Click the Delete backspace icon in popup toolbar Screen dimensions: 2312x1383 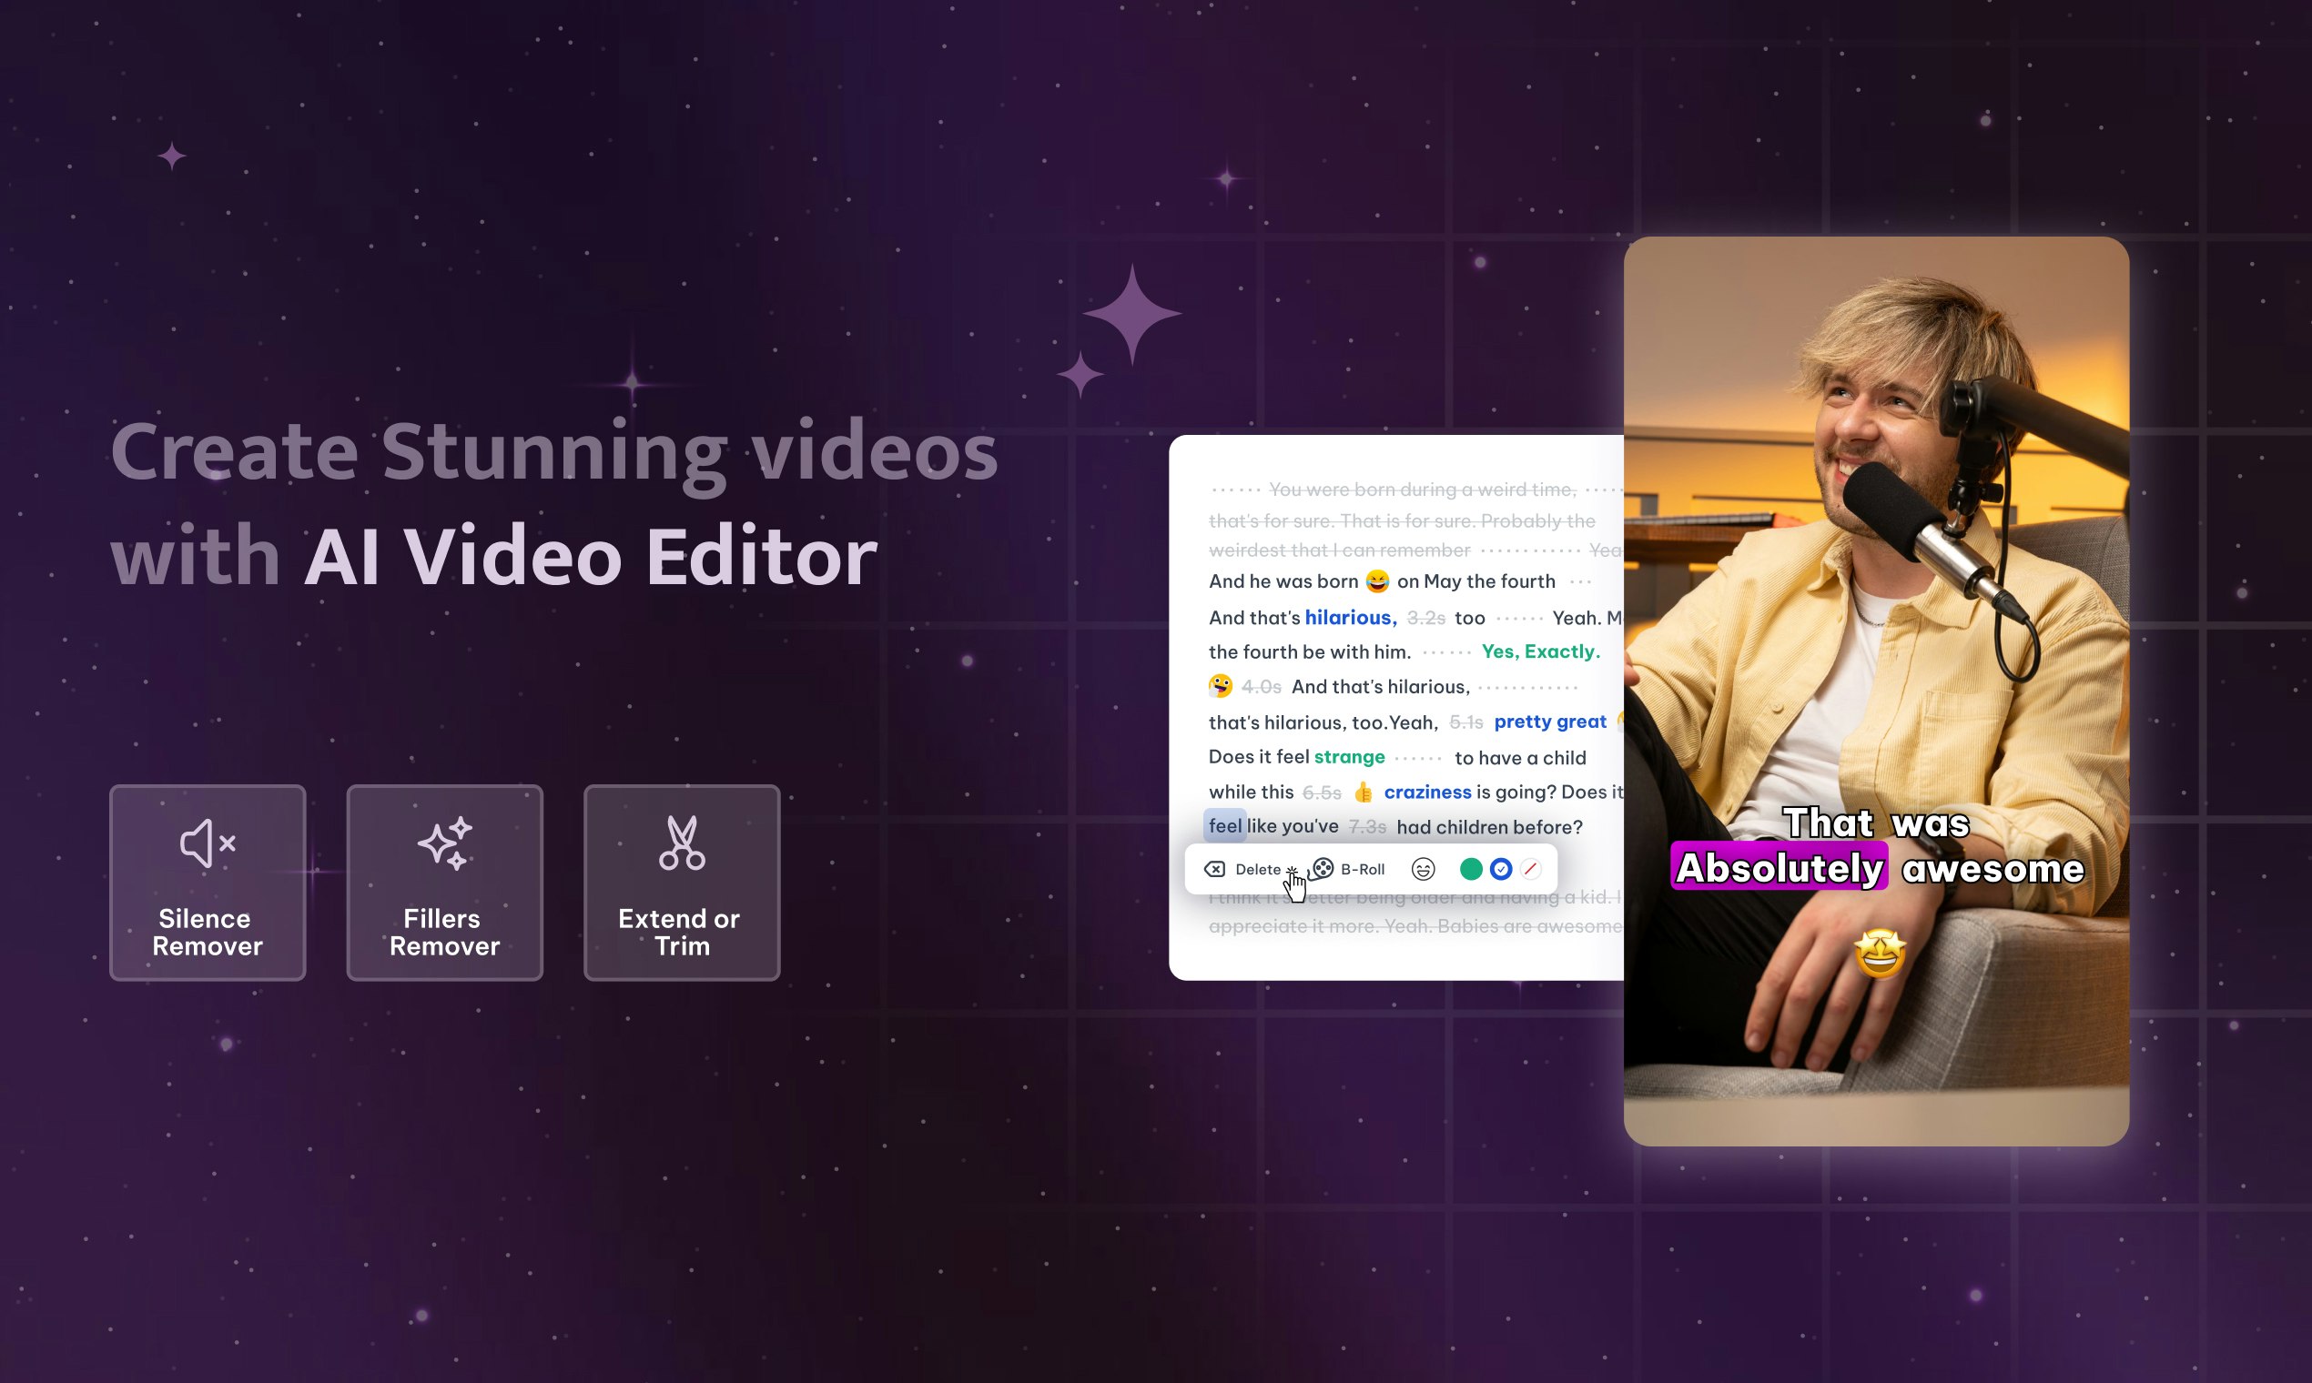tap(1214, 870)
